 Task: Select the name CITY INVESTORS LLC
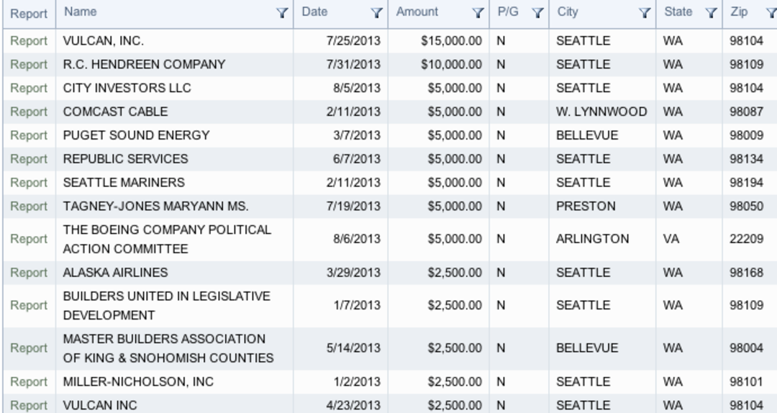point(127,88)
